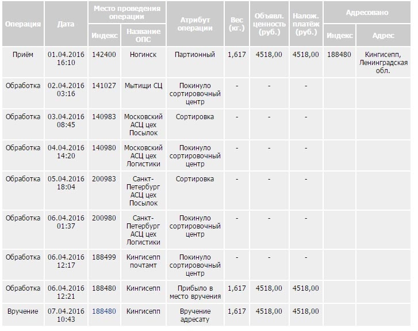Open the blue 188480 index link
The width and height of the screenshot is (418, 331).
[104, 311]
